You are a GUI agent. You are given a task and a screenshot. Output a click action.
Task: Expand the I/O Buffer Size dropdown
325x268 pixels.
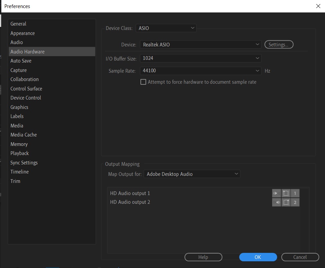[x=200, y=58]
